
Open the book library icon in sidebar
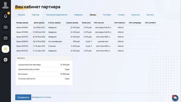coord(5,27)
